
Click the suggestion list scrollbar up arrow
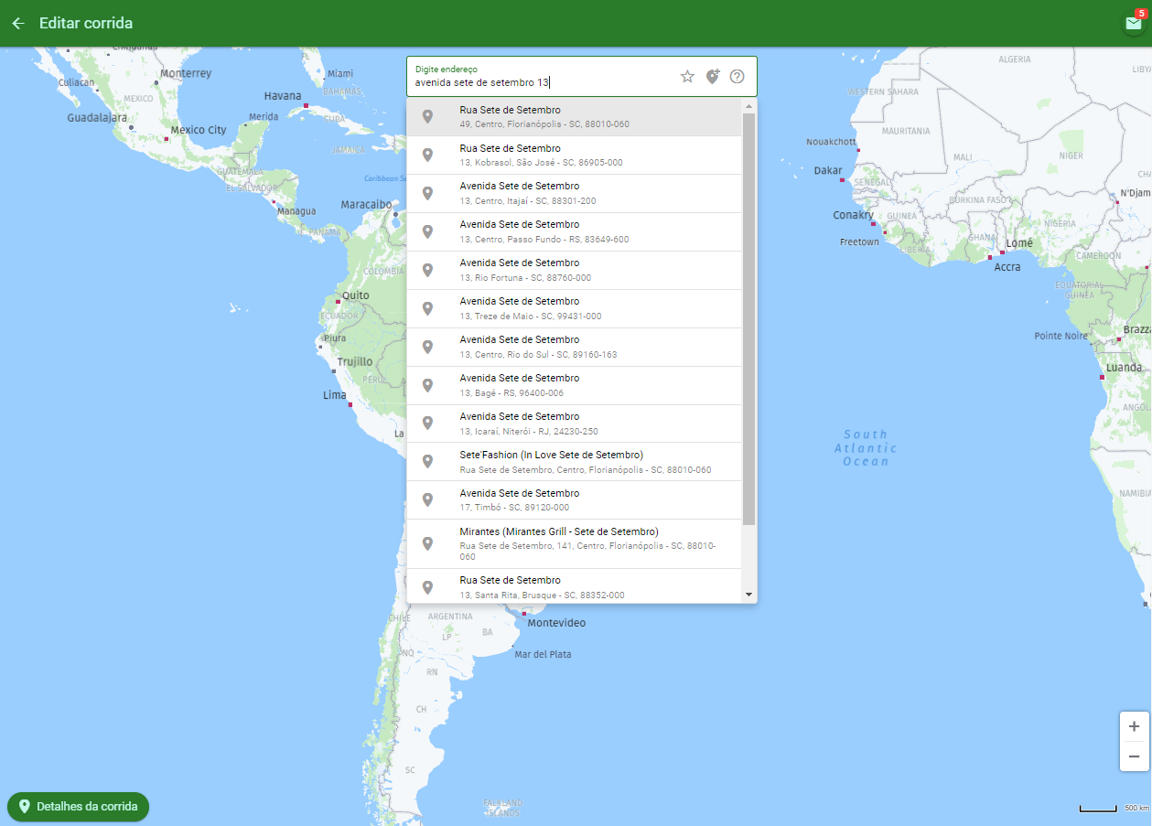pyautogui.click(x=749, y=106)
